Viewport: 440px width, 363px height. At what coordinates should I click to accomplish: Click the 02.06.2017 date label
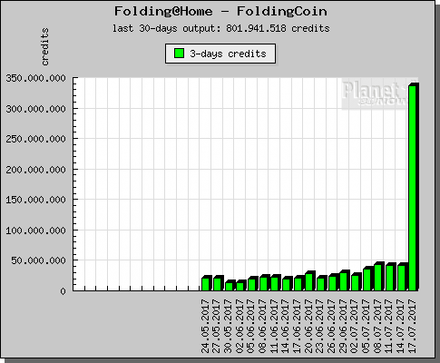(x=240, y=326)
